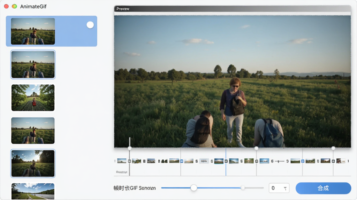
Task: Select the second sidebar frame thumbnail
Action: point(33,64)
